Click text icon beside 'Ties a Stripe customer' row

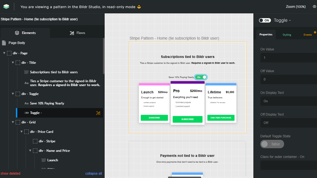(x=26, y=83)
